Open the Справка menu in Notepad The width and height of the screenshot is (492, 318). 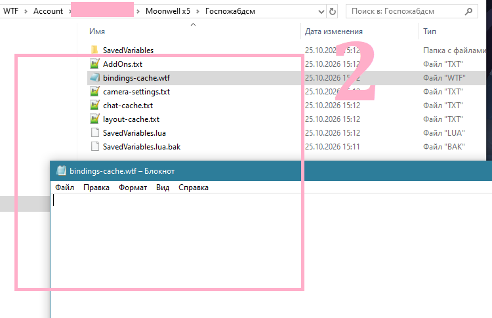pos(194,188)
